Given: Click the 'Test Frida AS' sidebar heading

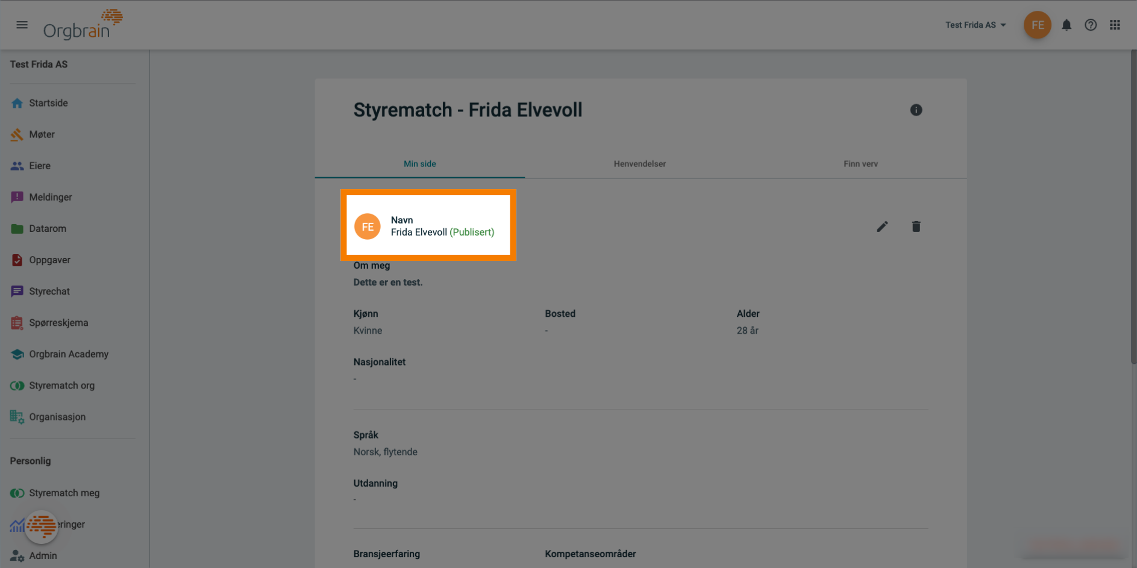Looking at the screenshot, I should click(x=39, y=64).
